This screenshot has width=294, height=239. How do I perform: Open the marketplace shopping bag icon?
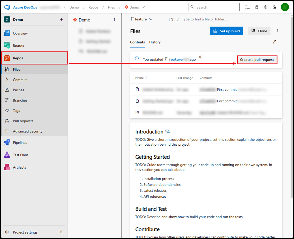click(257, 7)
